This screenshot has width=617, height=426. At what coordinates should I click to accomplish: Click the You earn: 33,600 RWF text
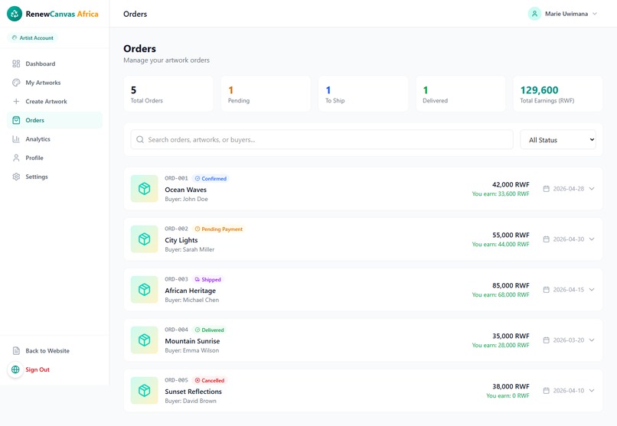[x=501, y=193]
